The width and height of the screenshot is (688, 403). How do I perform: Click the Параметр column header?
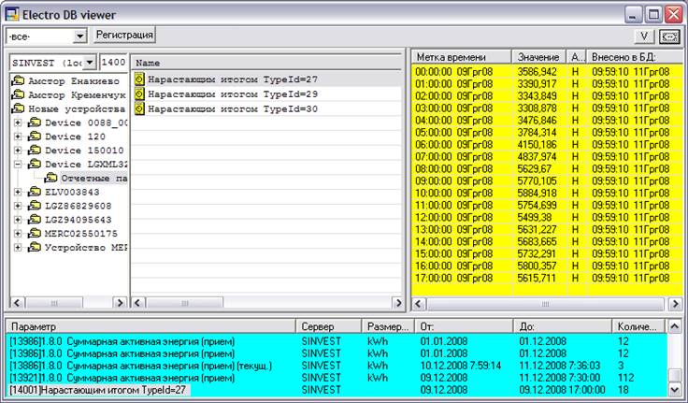[150, 326]
